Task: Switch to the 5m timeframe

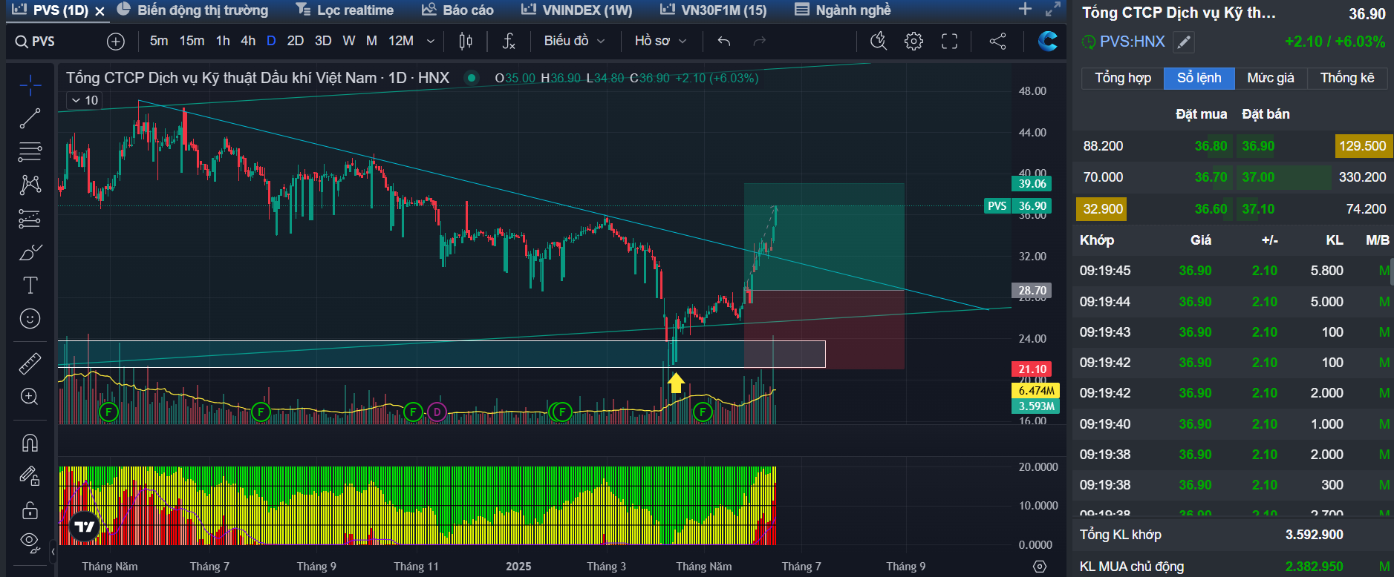Action: point(159,42)
